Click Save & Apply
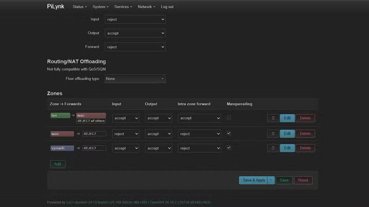 (253, 180)
